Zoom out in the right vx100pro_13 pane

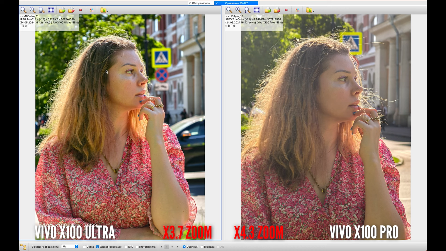[229, 10]
